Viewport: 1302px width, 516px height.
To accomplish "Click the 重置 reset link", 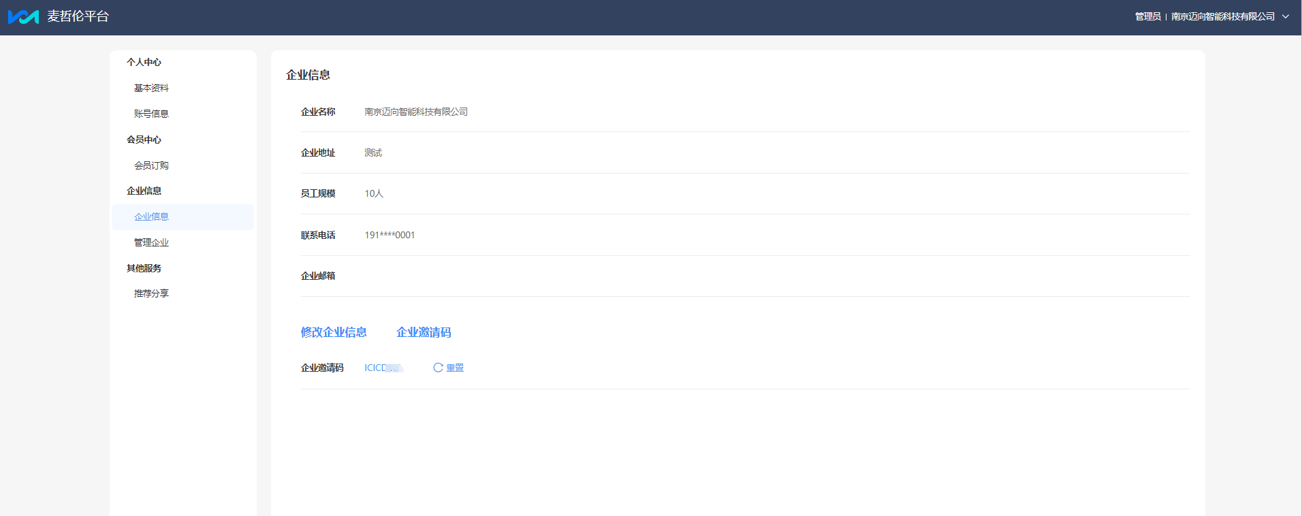I will pos(455,368).
